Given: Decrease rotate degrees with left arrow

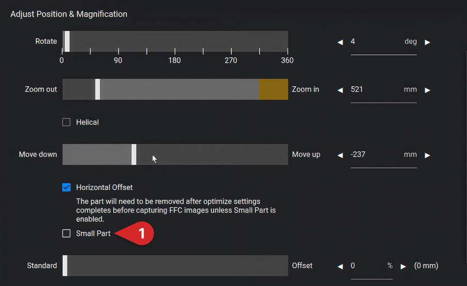Looking at the screenshot, I should point(340,42).
